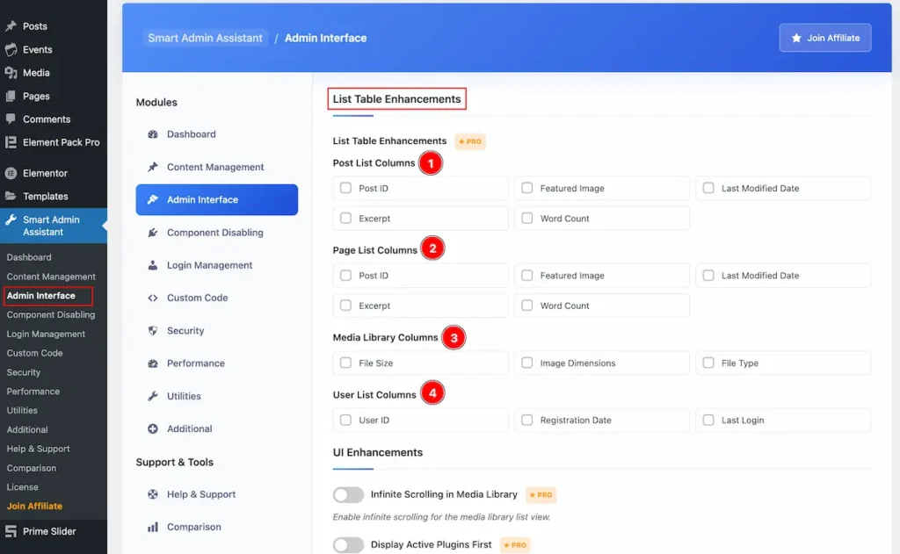Open Utilities in the WordPress submenu
The image size is (900, 554).
22,411
